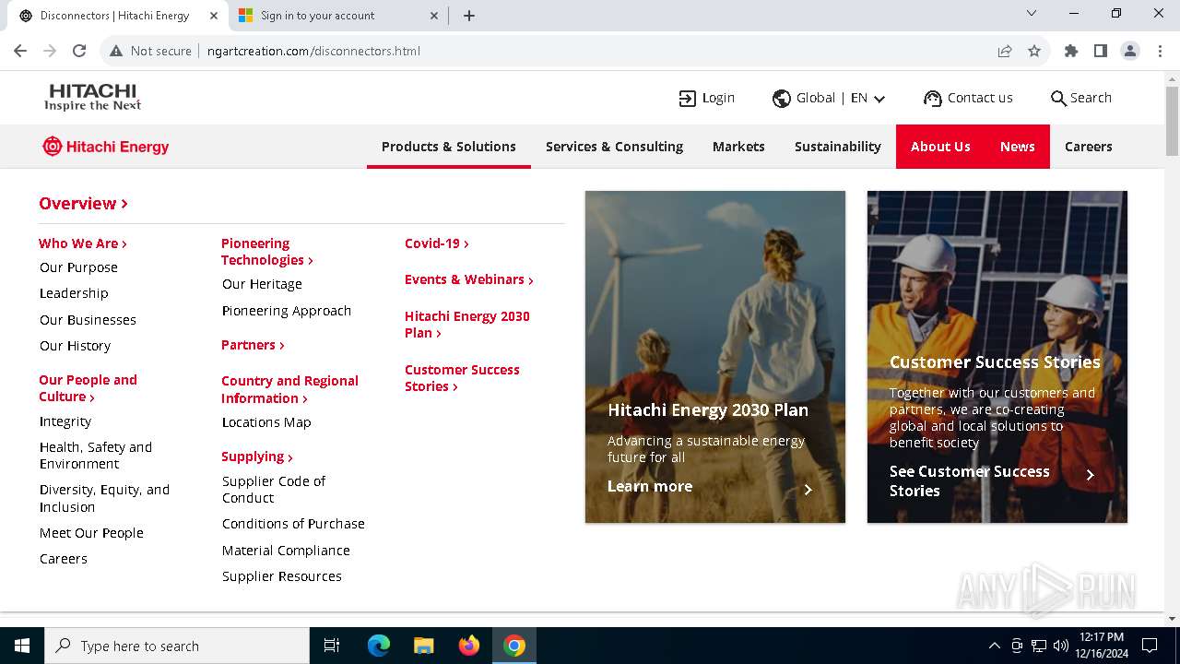Open Events & Webinars link
Screen dimensions: 1180x664
coord(469,279)
